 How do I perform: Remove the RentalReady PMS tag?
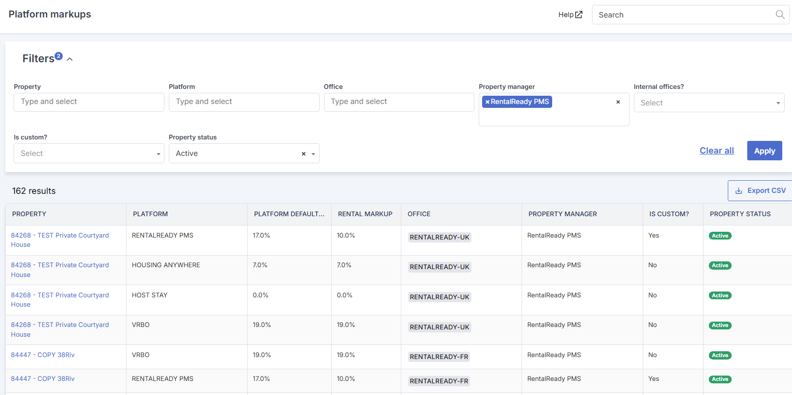pyautogui.click(x=487, y=102)
